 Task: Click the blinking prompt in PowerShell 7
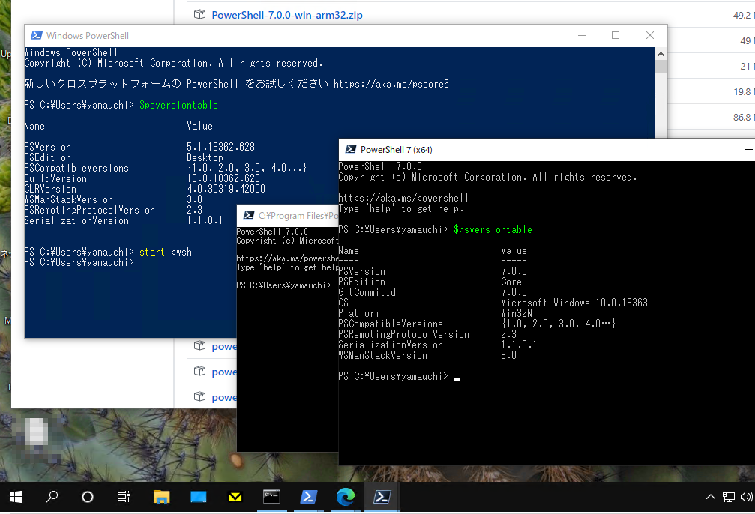456,381
